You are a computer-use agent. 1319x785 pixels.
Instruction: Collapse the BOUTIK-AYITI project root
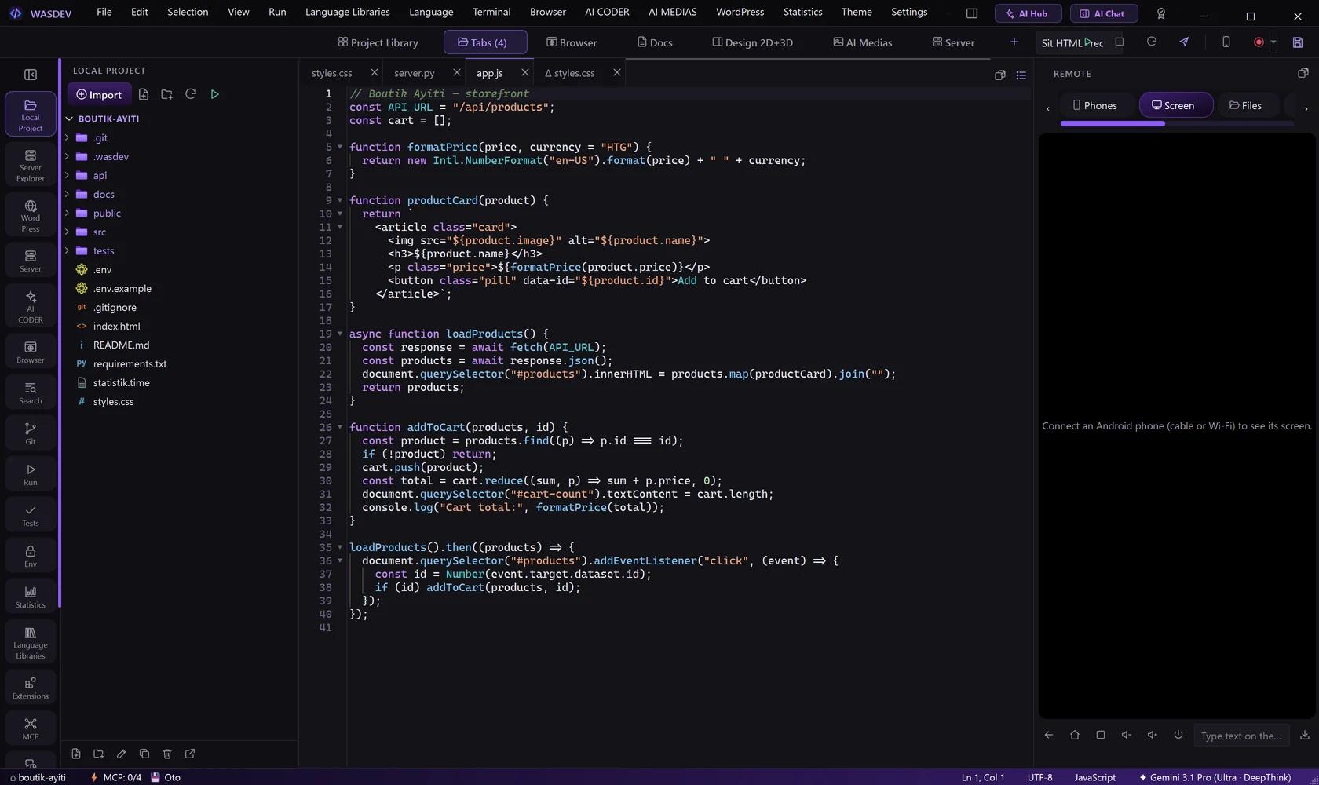tap(69, 119)
